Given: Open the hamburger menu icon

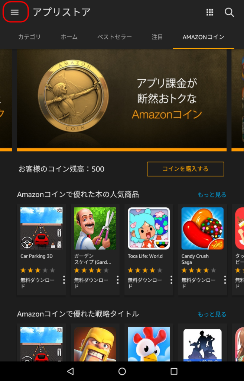Looking at the screenshot, I should (x=15, y=12).
